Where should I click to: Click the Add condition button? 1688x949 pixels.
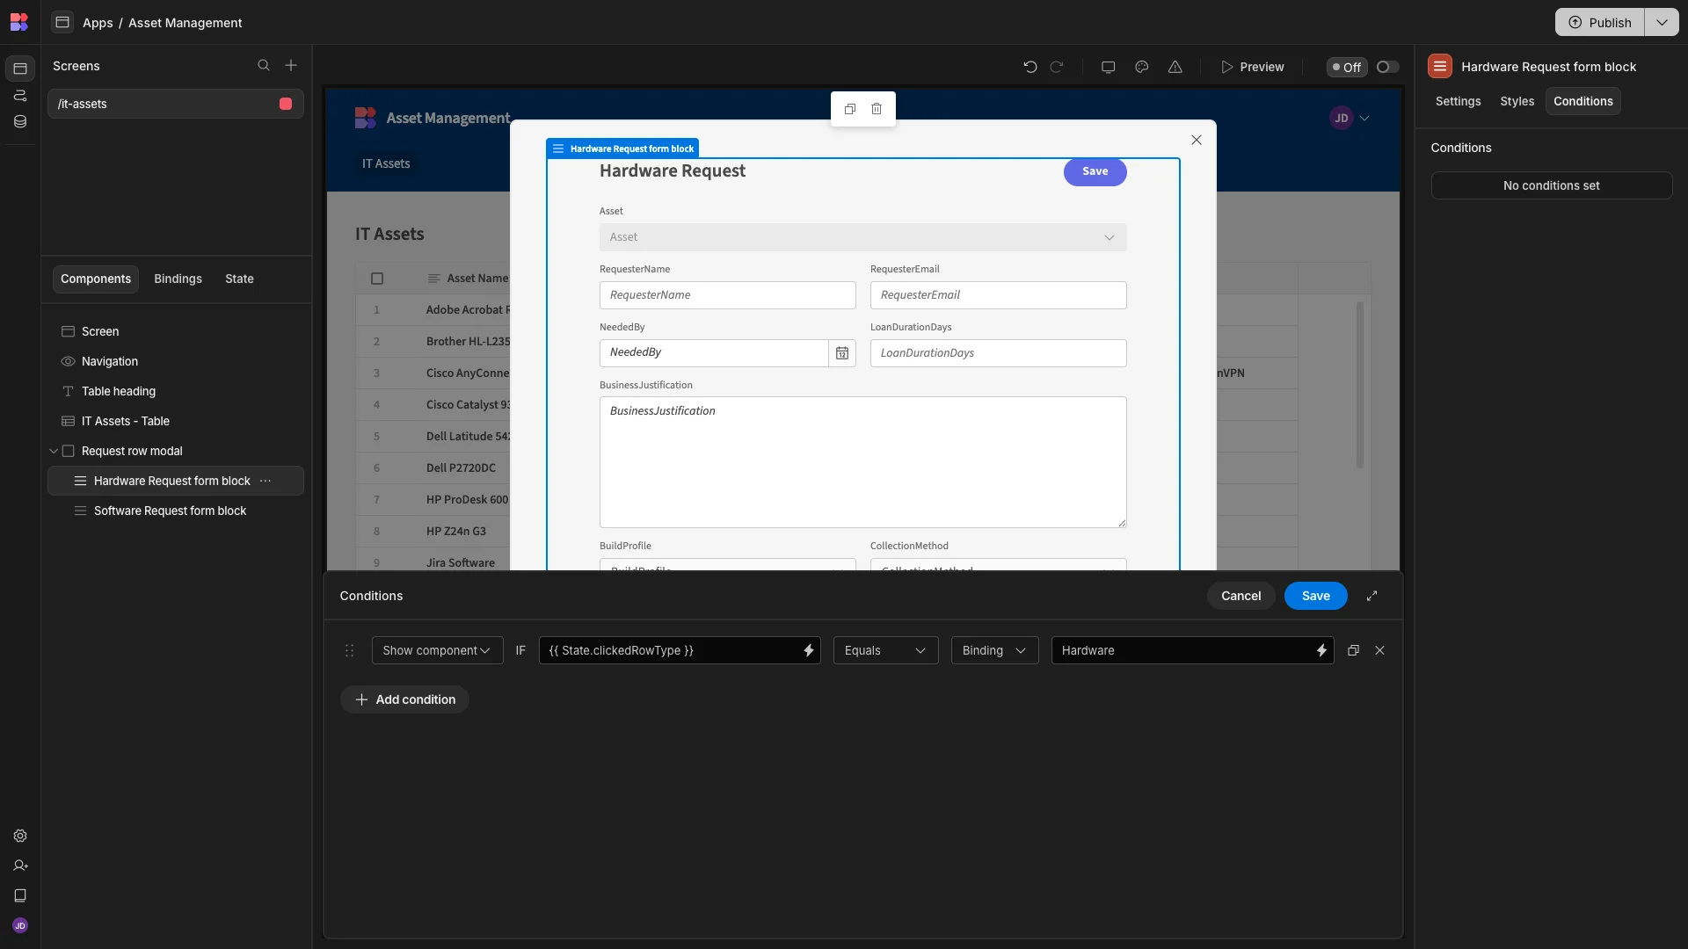[404, 699]
